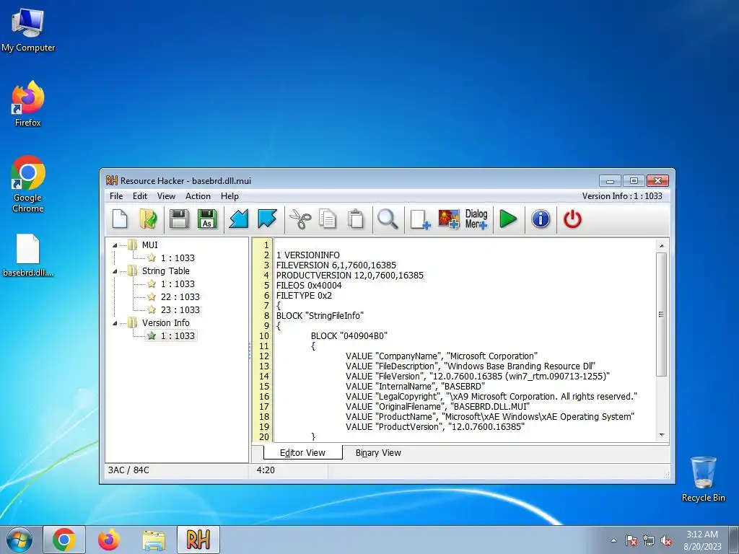Click the Cut scissors icon

tap(300, 219)
